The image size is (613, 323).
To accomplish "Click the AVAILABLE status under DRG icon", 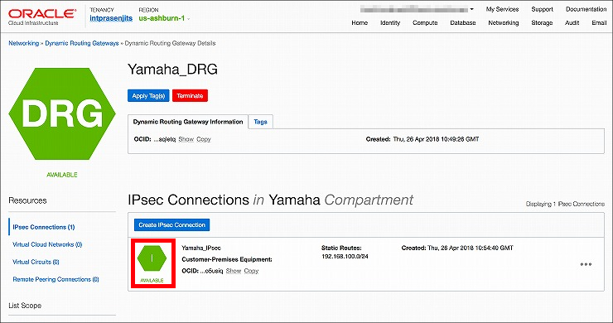I will coord(62,175).
